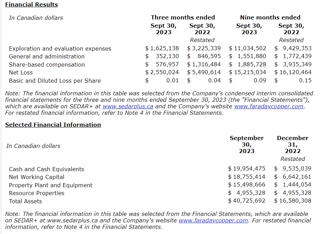Click the Net Loss row label
The image size is (327, 234).
point(21,72)
